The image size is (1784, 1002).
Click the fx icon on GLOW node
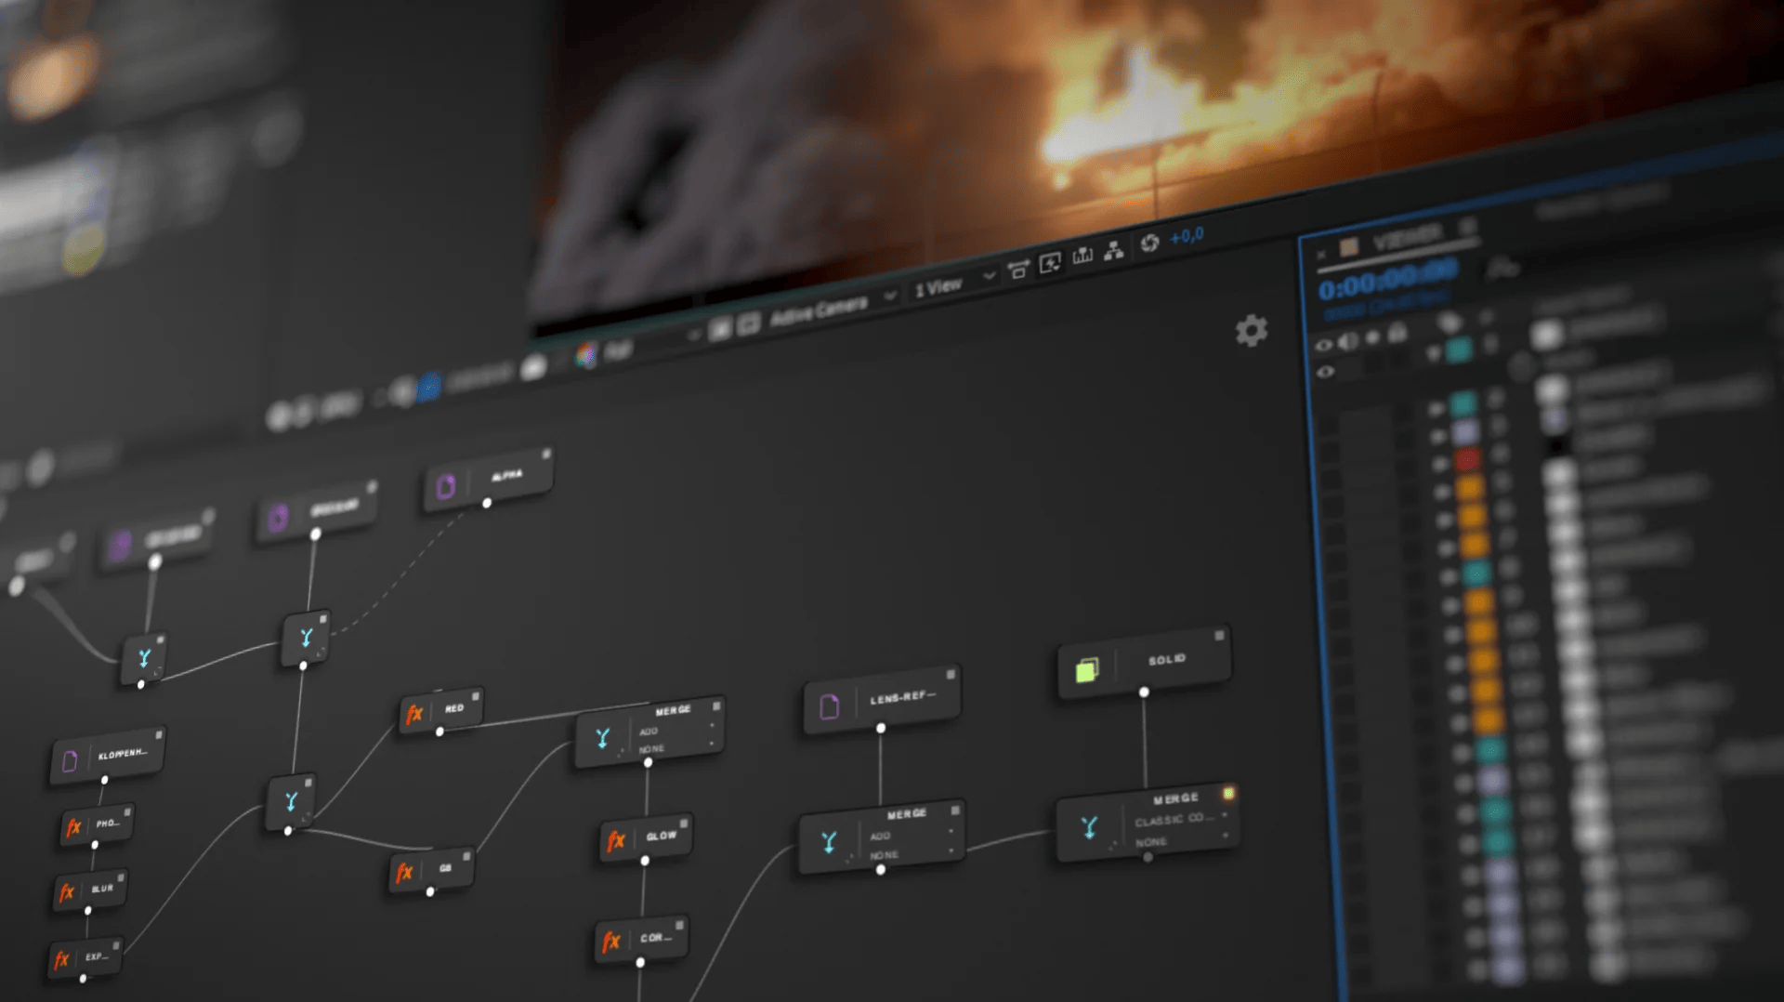pos(616,841)
